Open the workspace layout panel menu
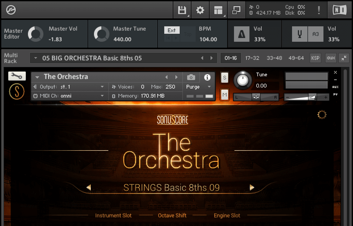The height and width of the screenshot is (226, 353). (x=218, y=10)
